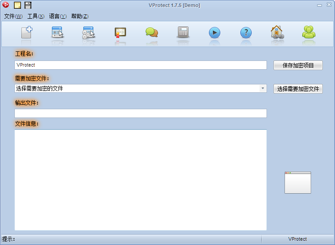
Task: Click the 工程名 input field containing VProtect
Action: (140, 65)
